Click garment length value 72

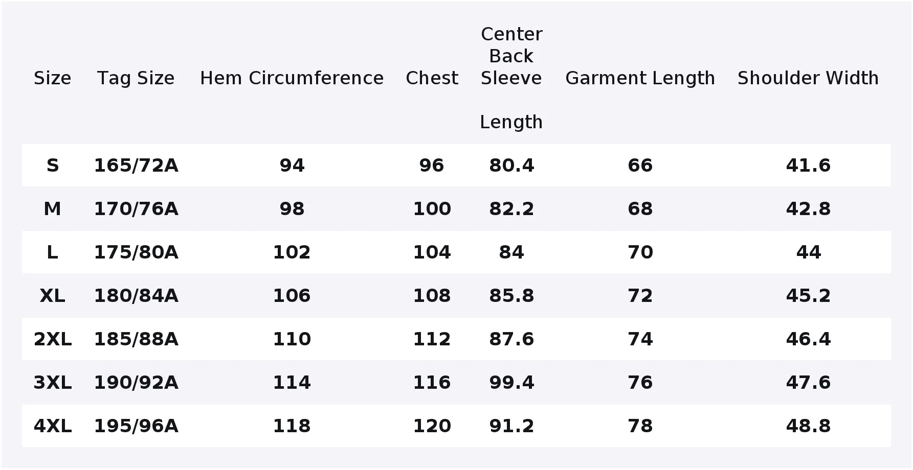[x=640, y=296]
